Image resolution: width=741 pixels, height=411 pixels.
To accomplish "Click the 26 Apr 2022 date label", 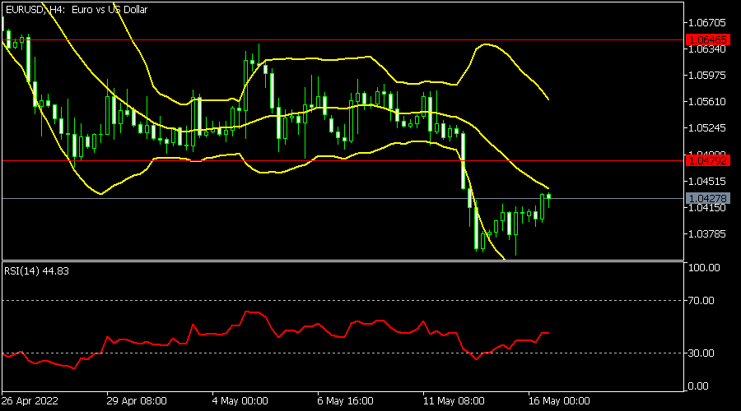I will click(30, 401).
